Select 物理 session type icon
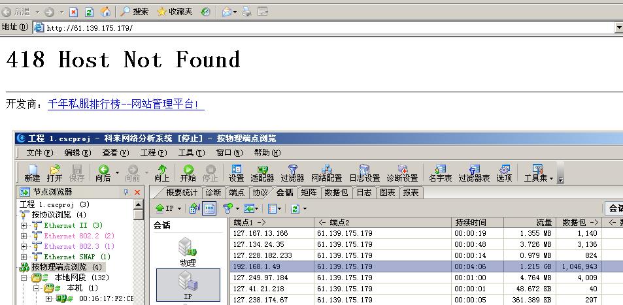This screenshot has height=305, width=623. (x=188, y=251)
